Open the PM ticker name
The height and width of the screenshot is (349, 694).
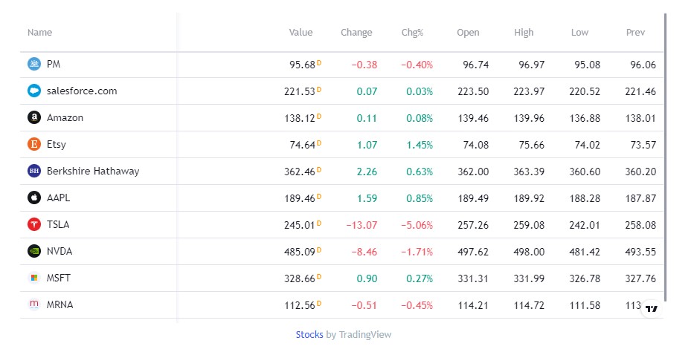(54, 64)
